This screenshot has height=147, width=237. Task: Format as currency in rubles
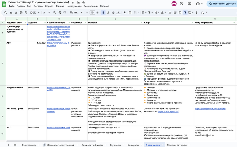(44, 13)
